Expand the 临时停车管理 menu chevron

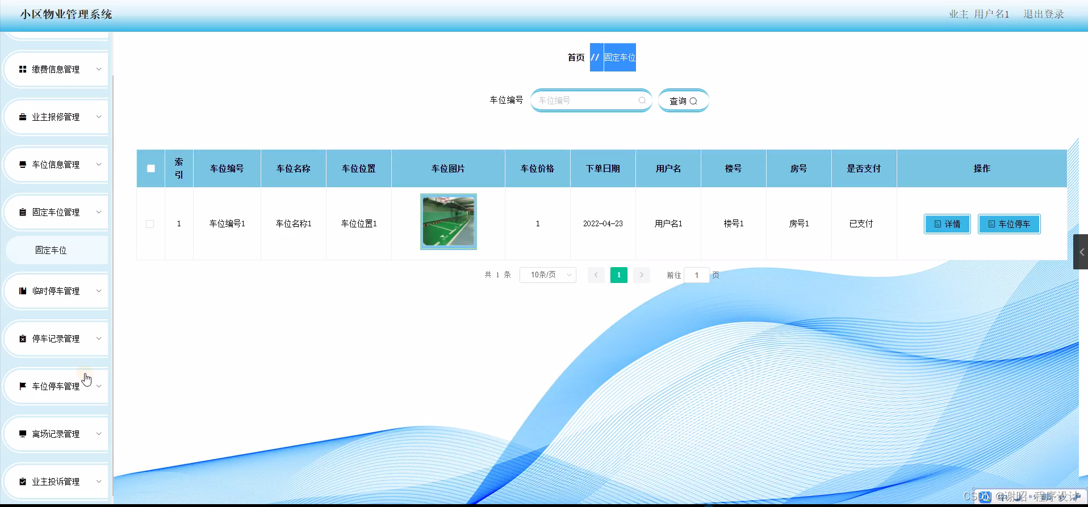coord(99,291)
